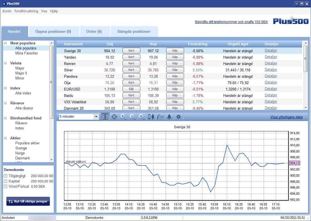Viewport: 311px width, 221px height.
Task: Set a price alert with the bell icon
Action: pos(169,117)
